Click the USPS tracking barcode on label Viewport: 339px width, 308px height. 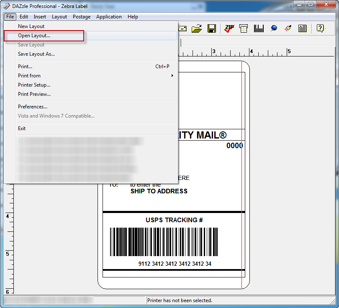point(164,241)
